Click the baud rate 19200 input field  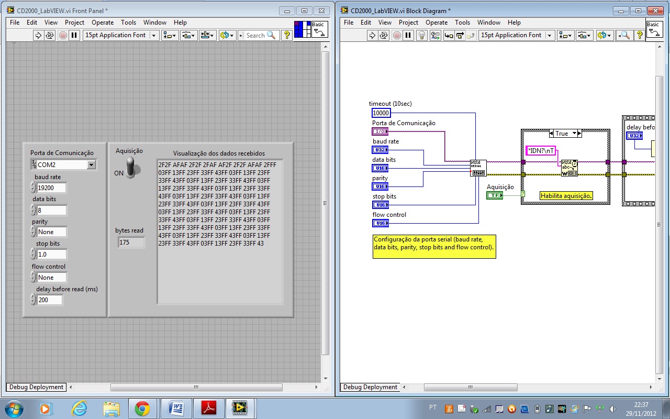point(52,188)
